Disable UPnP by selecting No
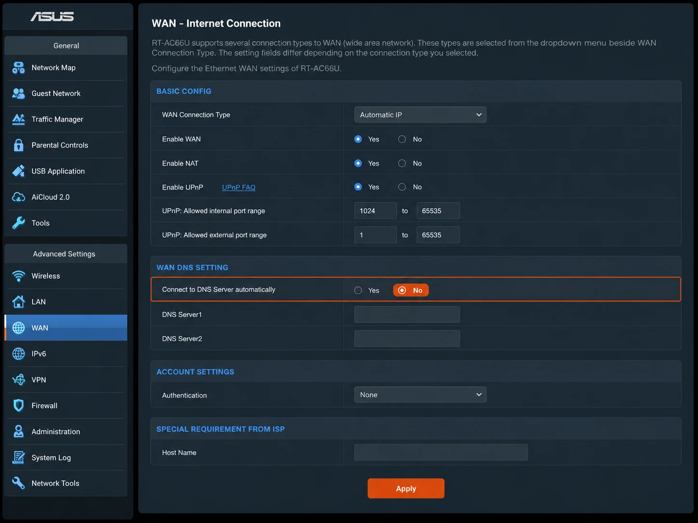The height and width of the screenshot is (523, 698). pyautogui.click(x=402, y=187)
